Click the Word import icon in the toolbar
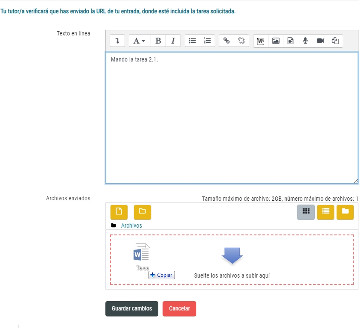This screenshot has height=328, width=364. (261, 41)
